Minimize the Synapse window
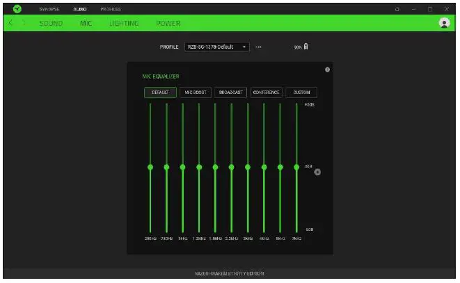 pos(413,9)
